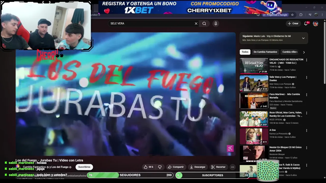This screenshot has height=183, width=326.
Task: Open the notifications bell
Action: point(306,23)
